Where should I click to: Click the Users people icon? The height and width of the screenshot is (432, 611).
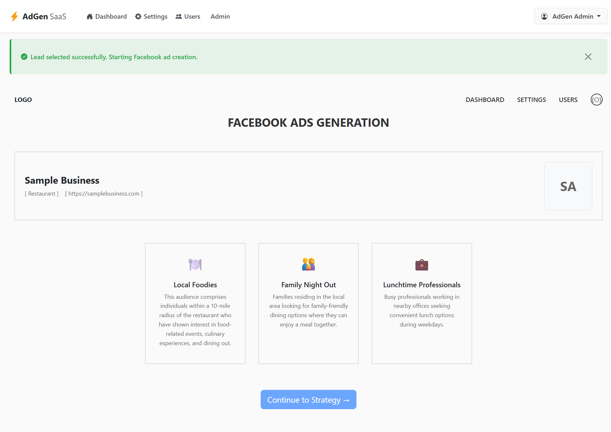pos(179,16)
